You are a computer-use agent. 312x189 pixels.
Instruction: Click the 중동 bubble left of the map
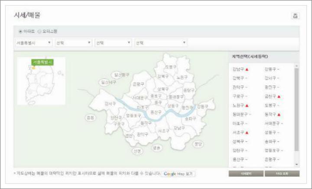pos(91,118)
